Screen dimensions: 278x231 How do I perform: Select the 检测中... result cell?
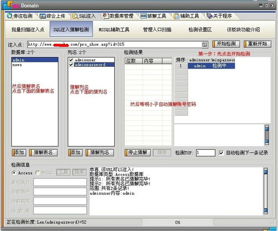pos(223,66)
